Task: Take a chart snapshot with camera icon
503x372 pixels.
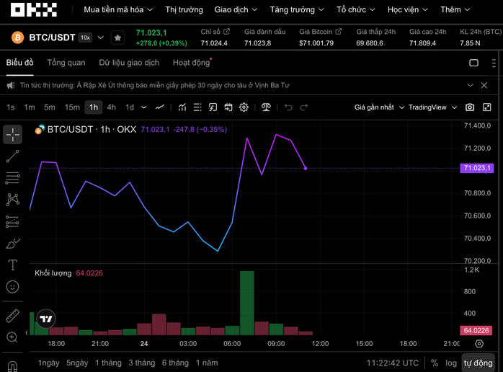Action: 470,107
